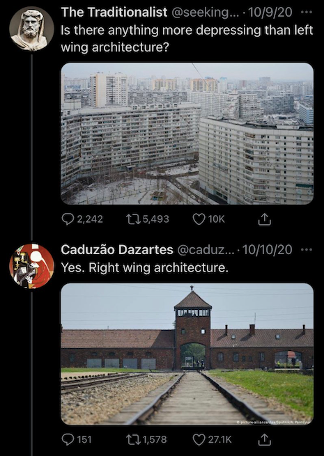The height and width of the screenshot is (456, 324).
Task: Share Caduzão Dazartes' tweet
Action: pos(264,439)
